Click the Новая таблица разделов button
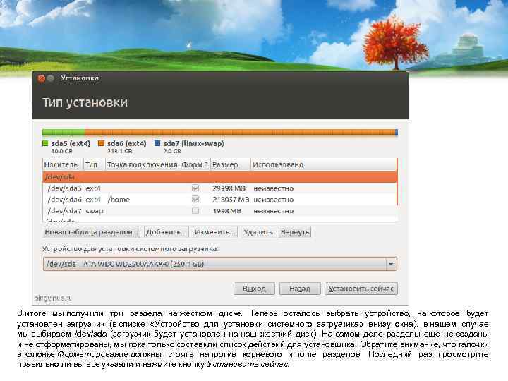This screenshot has width=508, height=381. (91, 232)
